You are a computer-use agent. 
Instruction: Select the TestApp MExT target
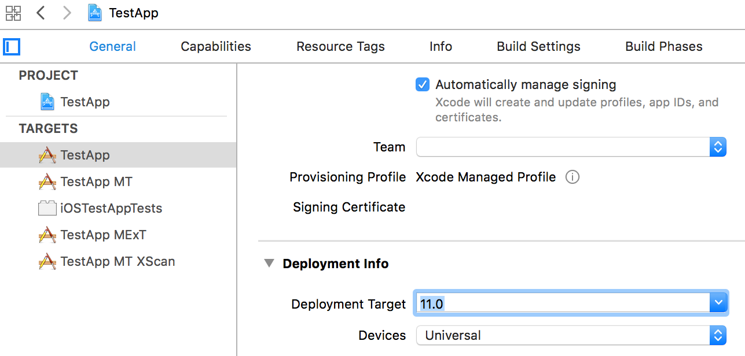coord(103,235)
